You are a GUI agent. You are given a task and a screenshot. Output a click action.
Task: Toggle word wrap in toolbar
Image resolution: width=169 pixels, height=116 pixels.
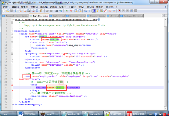click(85, 11)
